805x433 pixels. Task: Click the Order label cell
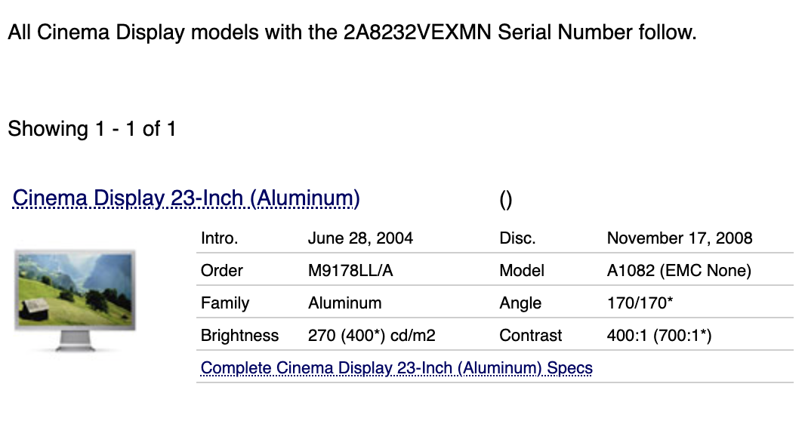point(222,270)
